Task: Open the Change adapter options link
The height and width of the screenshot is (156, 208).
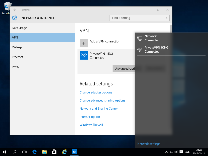Action: [x=96, y=92]
